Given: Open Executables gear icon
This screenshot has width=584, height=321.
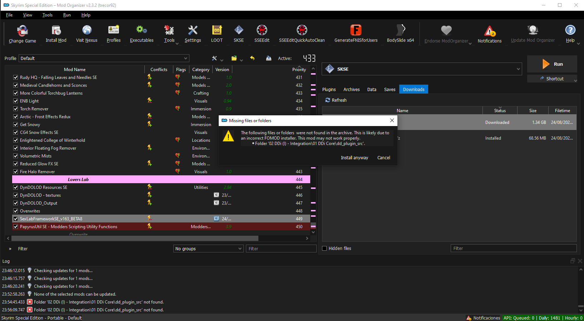Looking at the screenshot, I should 142,30.
